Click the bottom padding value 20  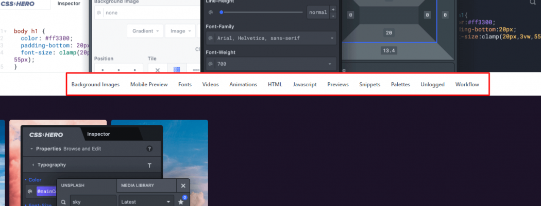click(389, 33)
